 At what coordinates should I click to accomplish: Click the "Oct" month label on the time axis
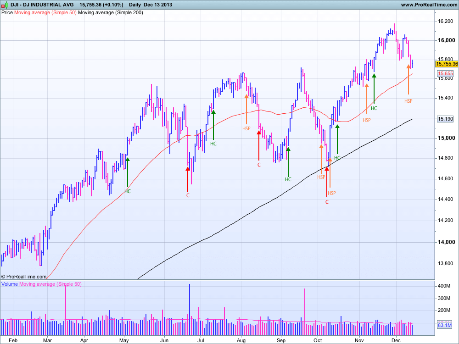[318, 340]
